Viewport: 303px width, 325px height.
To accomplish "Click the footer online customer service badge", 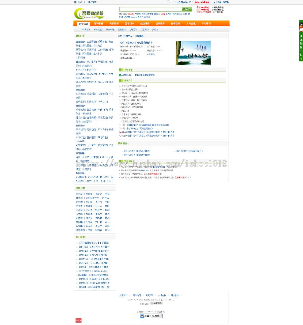I will click(x=156, y=303).
